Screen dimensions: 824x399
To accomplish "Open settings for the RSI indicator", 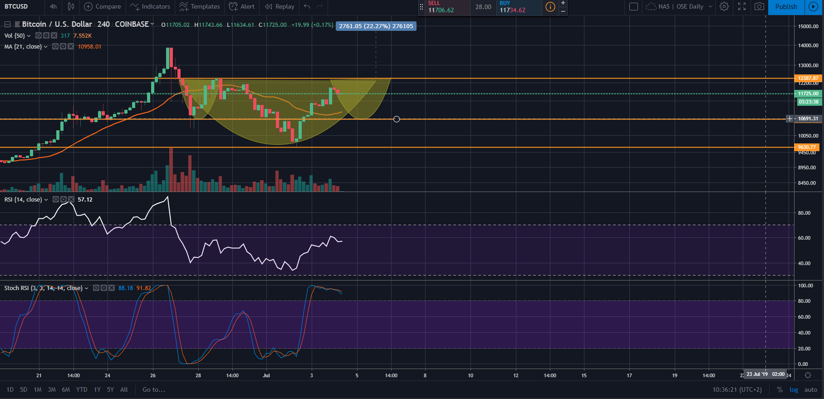I will pyautogui.click(x=64, y=199).
